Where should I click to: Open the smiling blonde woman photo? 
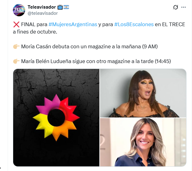[143, 142]
